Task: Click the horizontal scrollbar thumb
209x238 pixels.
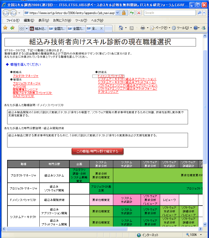Action: [x=67, y=229]
